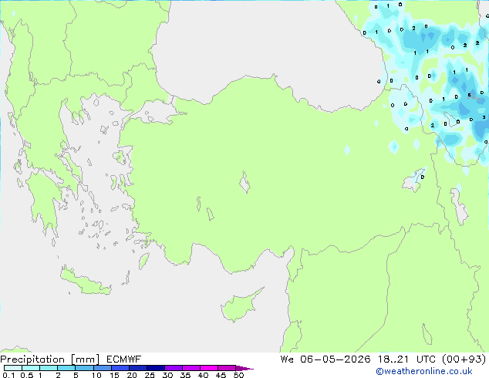Click the "ECMWF" model label
The height and width of the screenshot is (378, 489).
124,359
